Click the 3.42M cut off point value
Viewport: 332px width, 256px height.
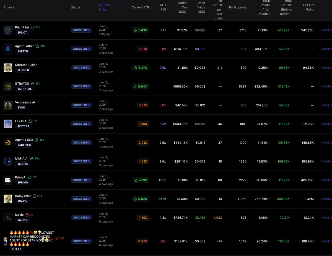[308, 199]
